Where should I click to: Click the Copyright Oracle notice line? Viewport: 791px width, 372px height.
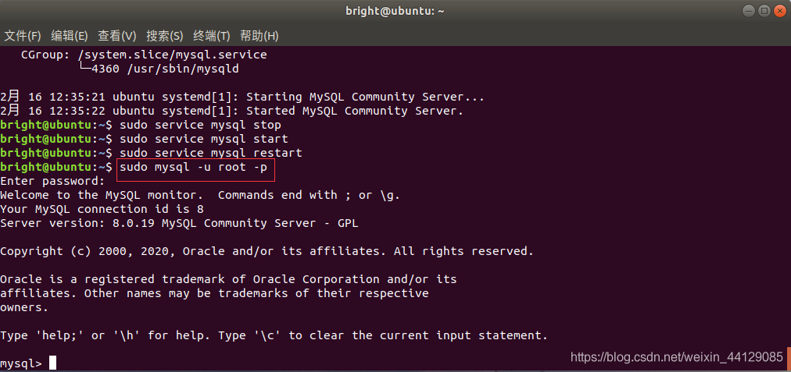coord(267,251)
